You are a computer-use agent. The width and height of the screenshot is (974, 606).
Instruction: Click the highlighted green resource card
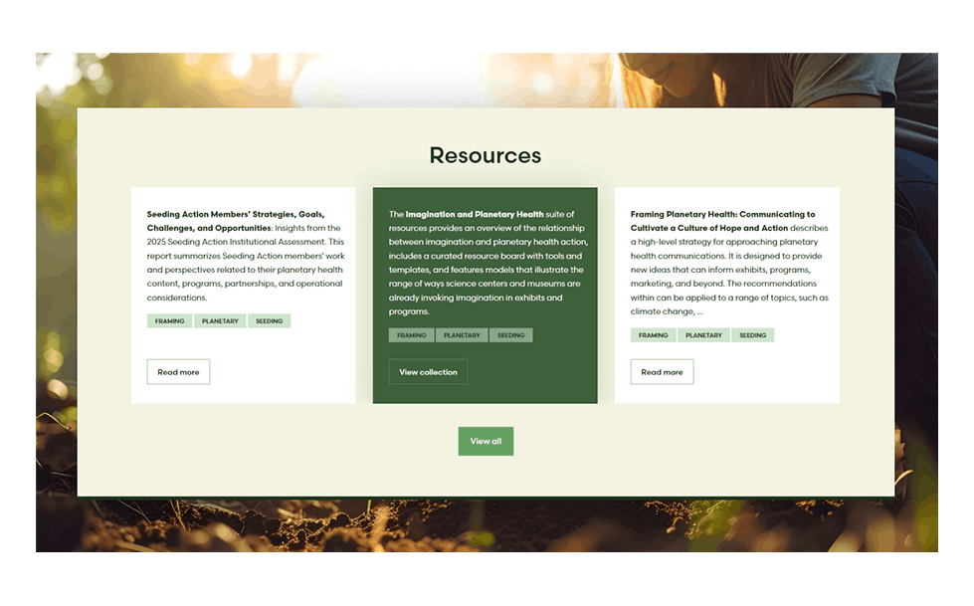[486, 294]
